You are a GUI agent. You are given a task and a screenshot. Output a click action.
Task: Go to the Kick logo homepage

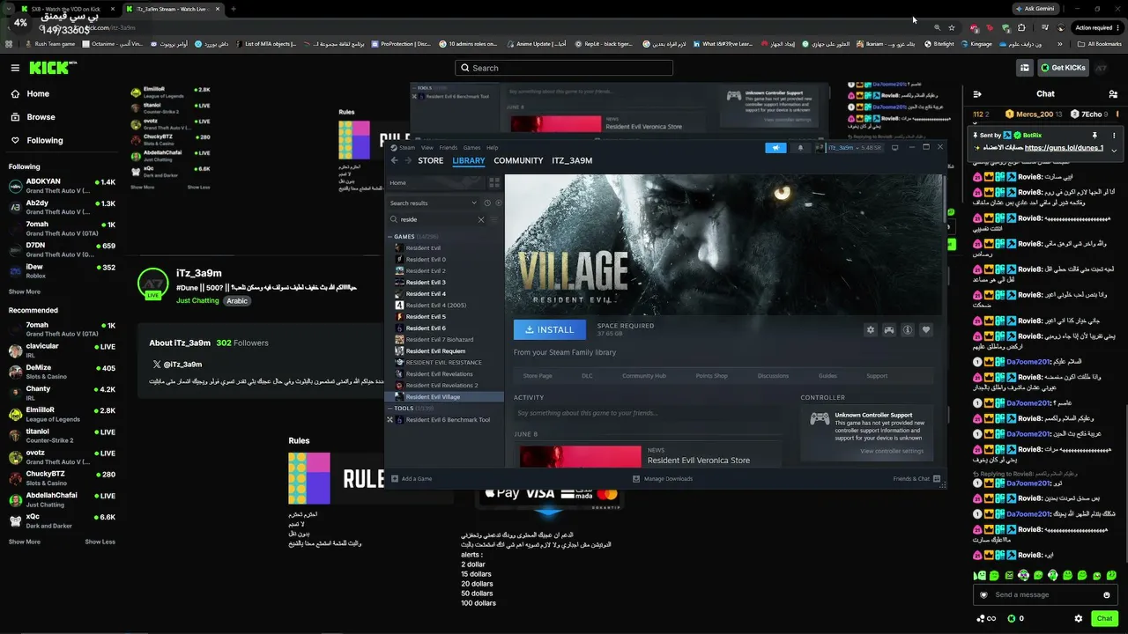52,68
